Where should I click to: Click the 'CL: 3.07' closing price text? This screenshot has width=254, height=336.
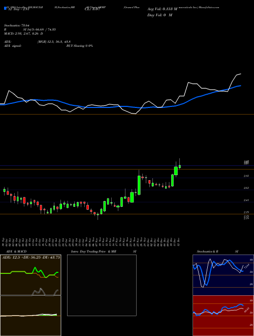pos(92,10)
